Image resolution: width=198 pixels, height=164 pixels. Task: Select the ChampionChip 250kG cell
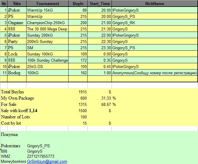(x=47, y=23)
